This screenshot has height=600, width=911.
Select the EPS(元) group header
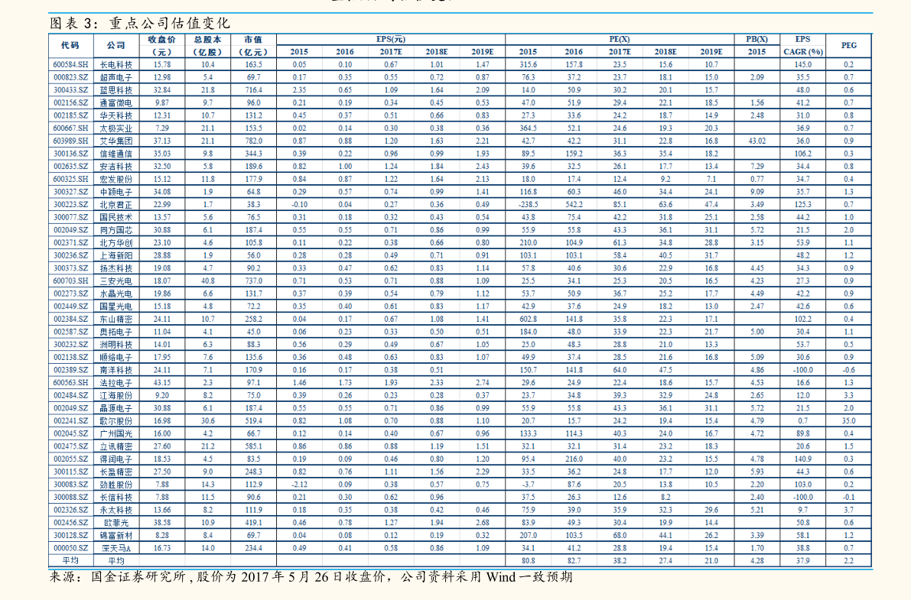coord(390,40)
